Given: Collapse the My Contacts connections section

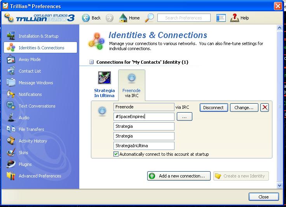Looking at the screenshot, I should (x=91, y=62).
